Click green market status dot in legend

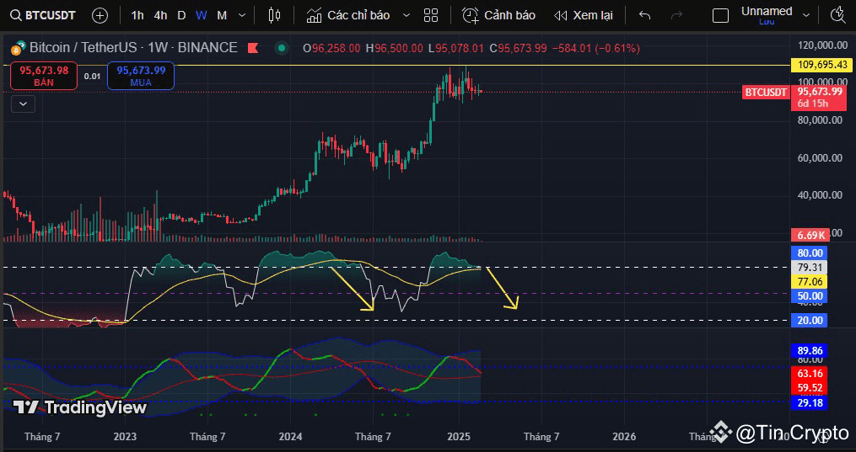[282, 48]
